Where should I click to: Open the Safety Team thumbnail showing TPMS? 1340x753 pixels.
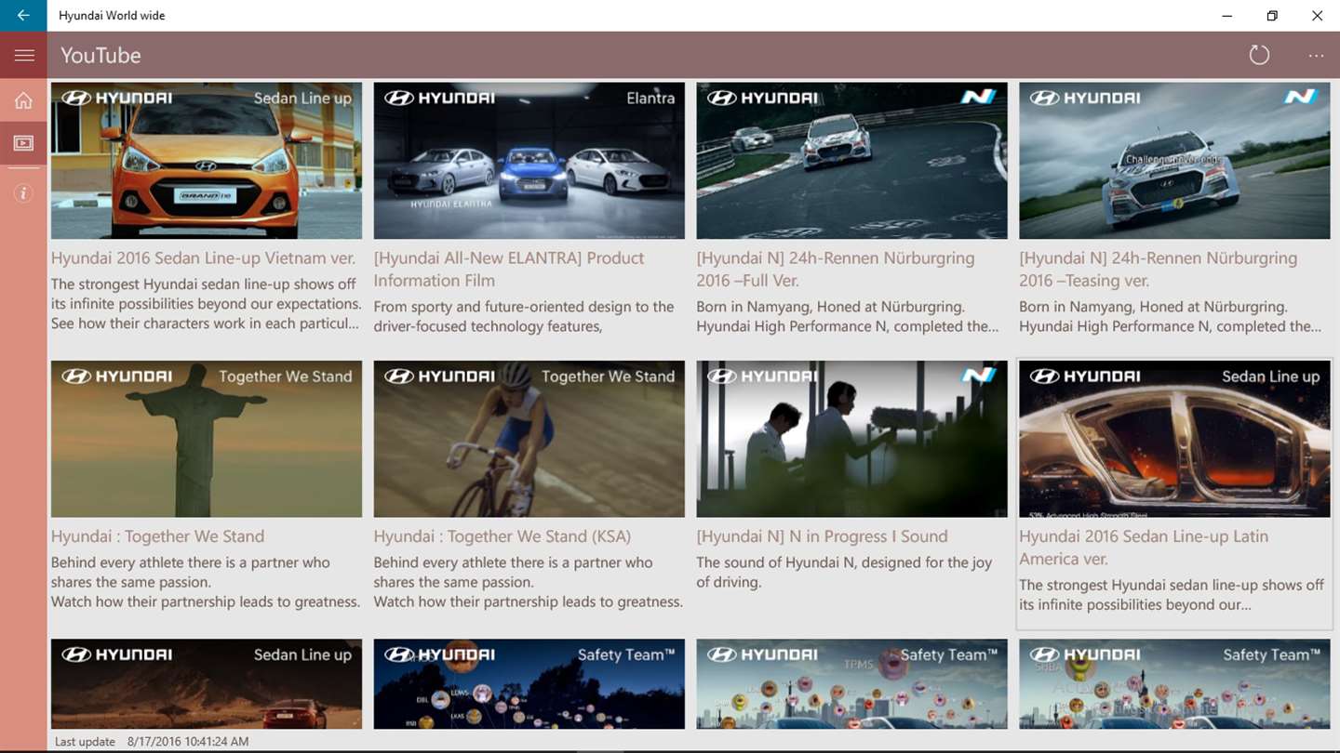coord(851,683)
